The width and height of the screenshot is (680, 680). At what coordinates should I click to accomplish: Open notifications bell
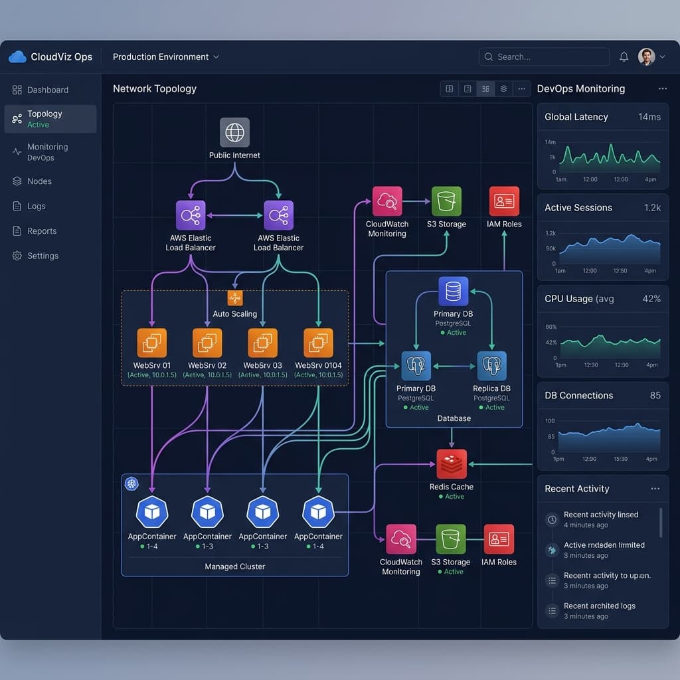pos(624,57)
